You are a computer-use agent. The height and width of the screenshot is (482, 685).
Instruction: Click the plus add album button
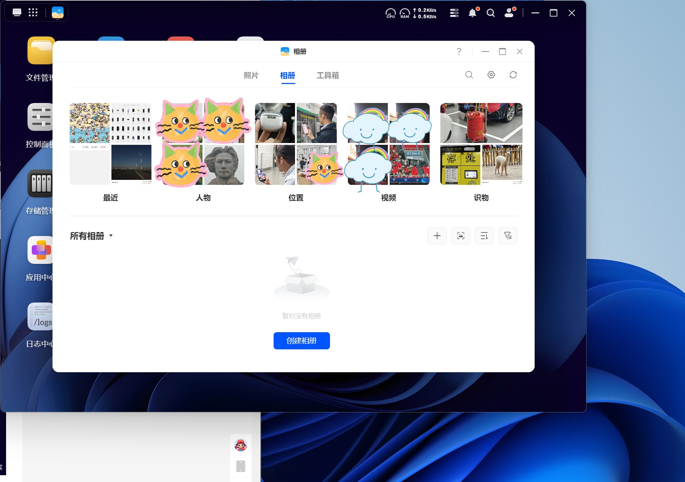pos(437,236)
